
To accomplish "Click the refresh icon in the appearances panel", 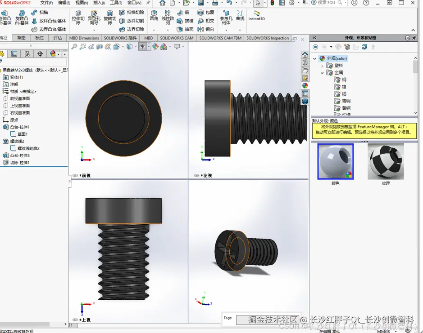I will (364, 47).
